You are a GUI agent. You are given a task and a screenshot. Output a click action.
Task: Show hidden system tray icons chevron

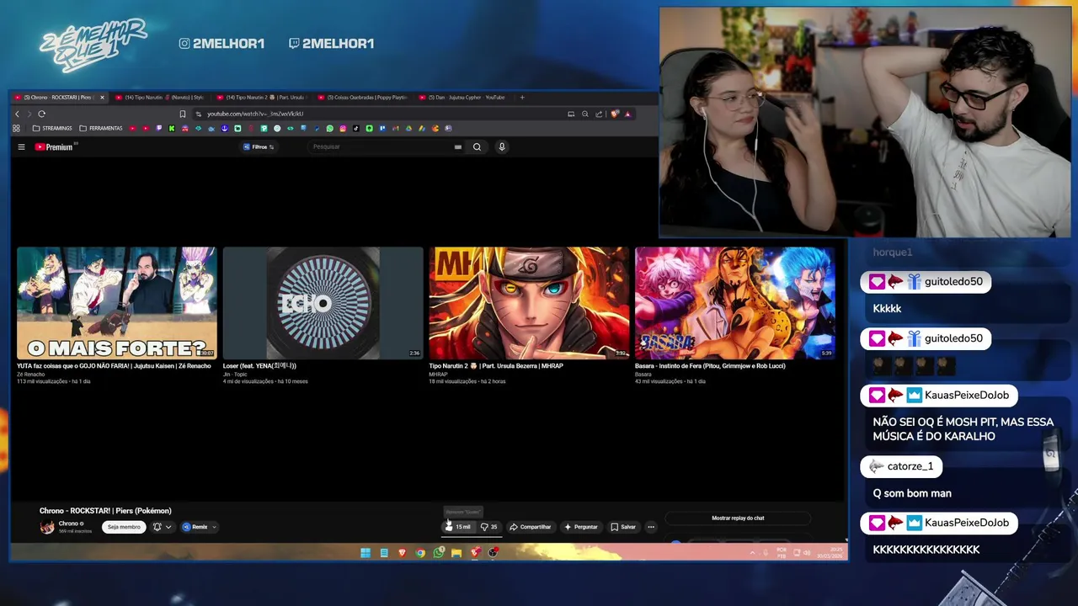pyautogui.click(x=752, y=553)
